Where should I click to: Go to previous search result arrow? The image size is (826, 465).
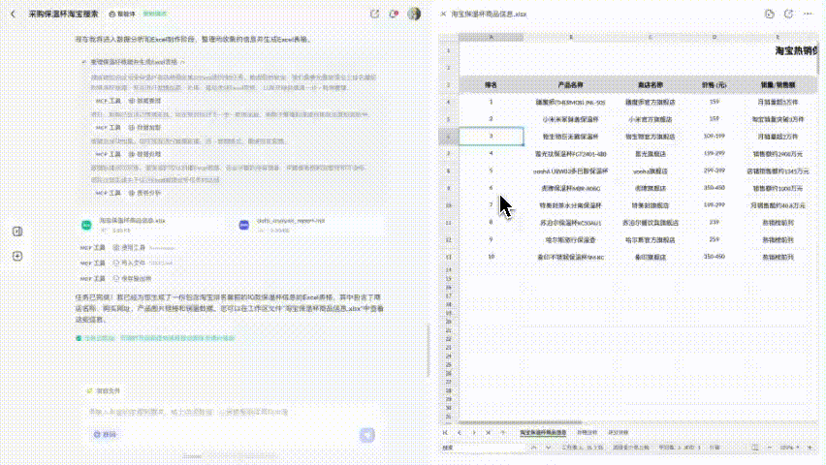tap(533, 448)
